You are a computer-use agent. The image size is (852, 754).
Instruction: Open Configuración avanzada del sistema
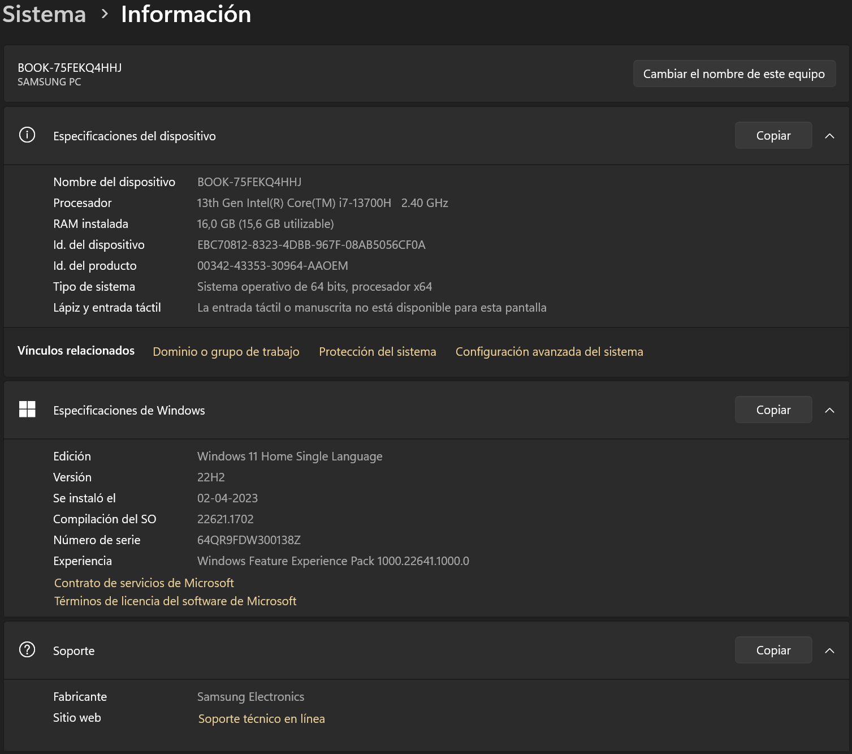click(x=549, y=352)
